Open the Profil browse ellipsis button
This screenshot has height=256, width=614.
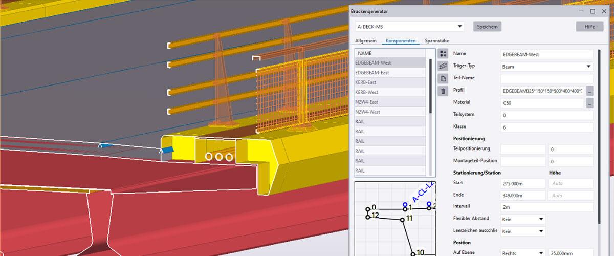(589, 91)
